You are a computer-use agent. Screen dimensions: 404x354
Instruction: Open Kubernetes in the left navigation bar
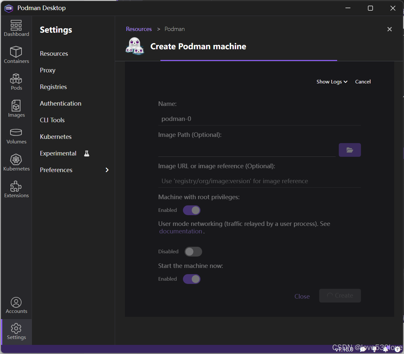(x=16, y=163)
